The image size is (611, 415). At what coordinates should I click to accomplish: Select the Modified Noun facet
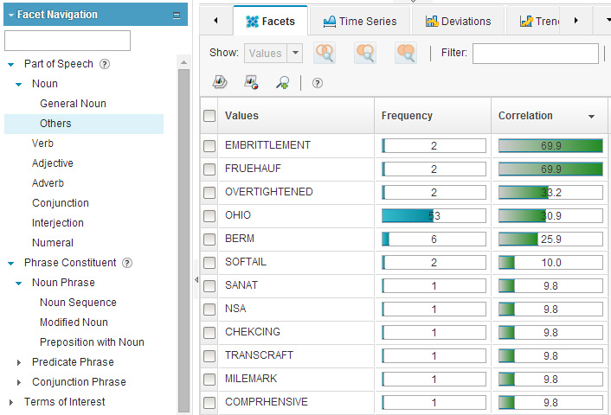tap(74, 322)
